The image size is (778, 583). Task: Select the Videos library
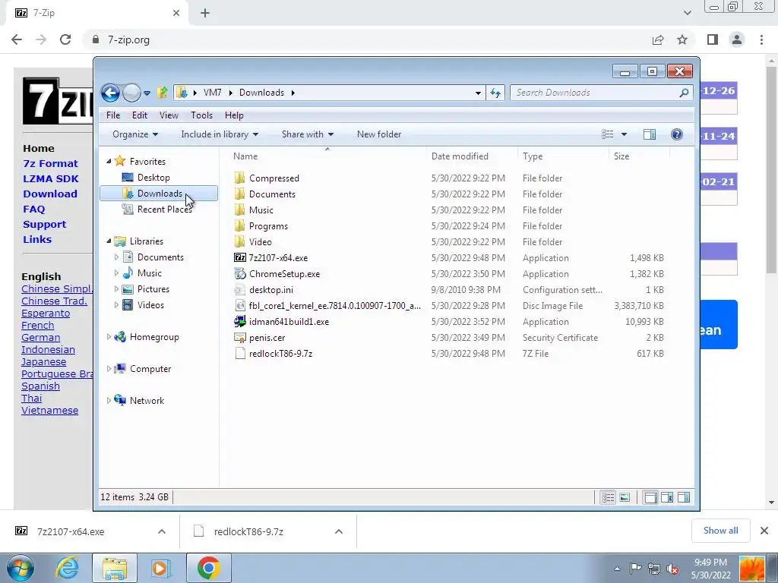pos(150,305)
